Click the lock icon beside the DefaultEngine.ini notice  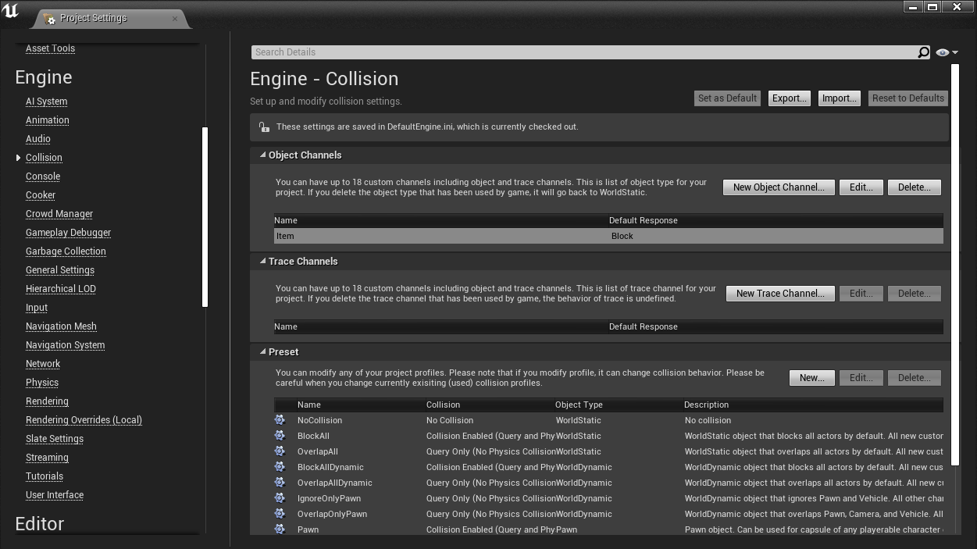264,127
